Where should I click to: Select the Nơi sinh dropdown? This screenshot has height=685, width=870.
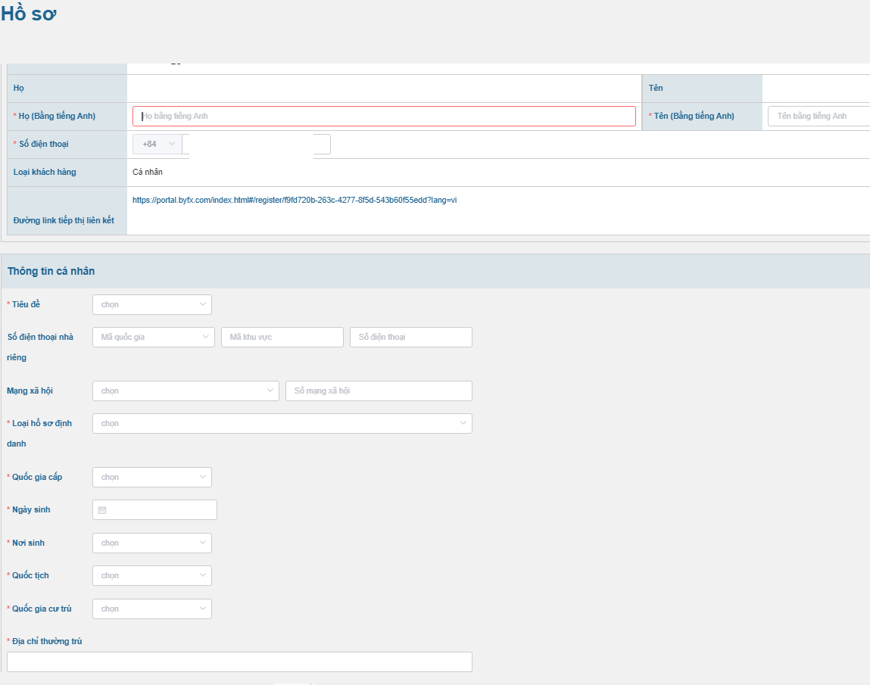tap(152, 543)
